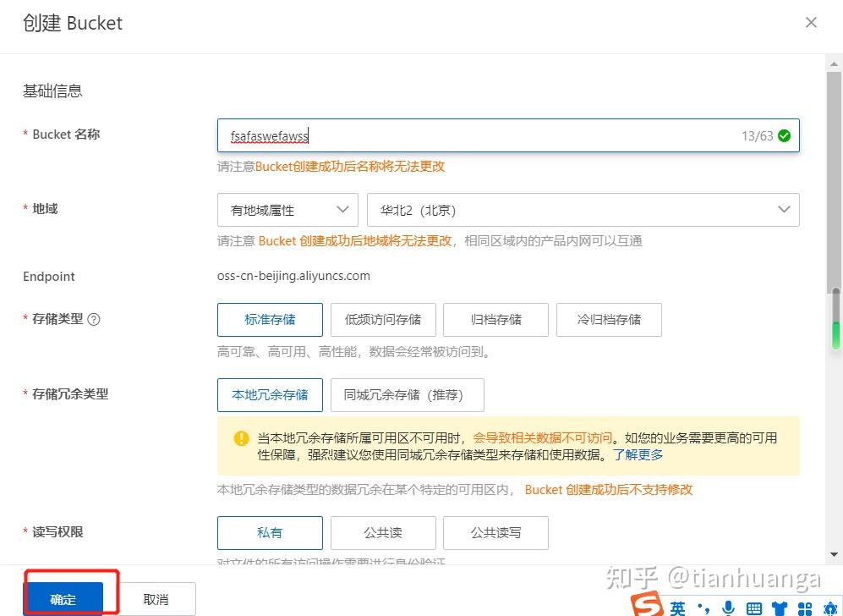Open Sogou skin settings via clothing icon

(x=779, y=606)
